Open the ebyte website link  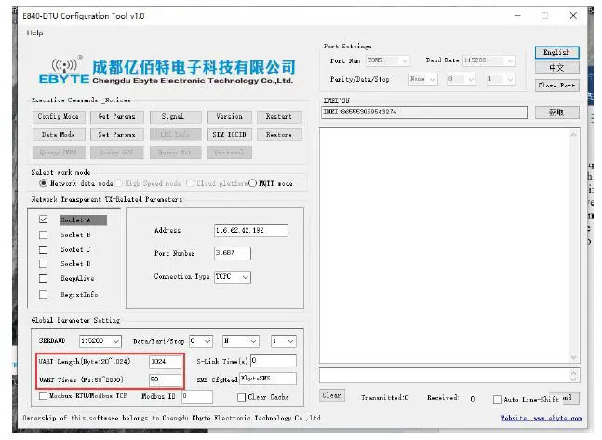pos(541,418)
